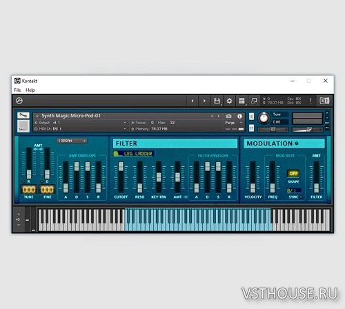Click the pan slider under Tune knob
This screenshot has height=309, width=345.
tap(273, 130)
